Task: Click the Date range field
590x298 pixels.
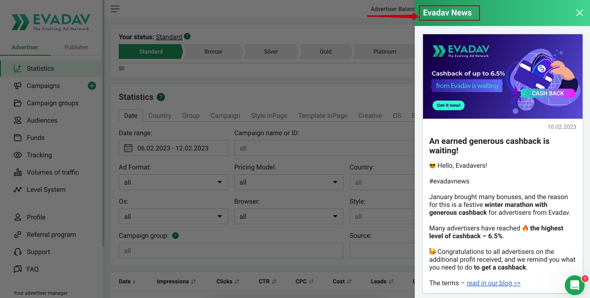Action: [173, 148]
